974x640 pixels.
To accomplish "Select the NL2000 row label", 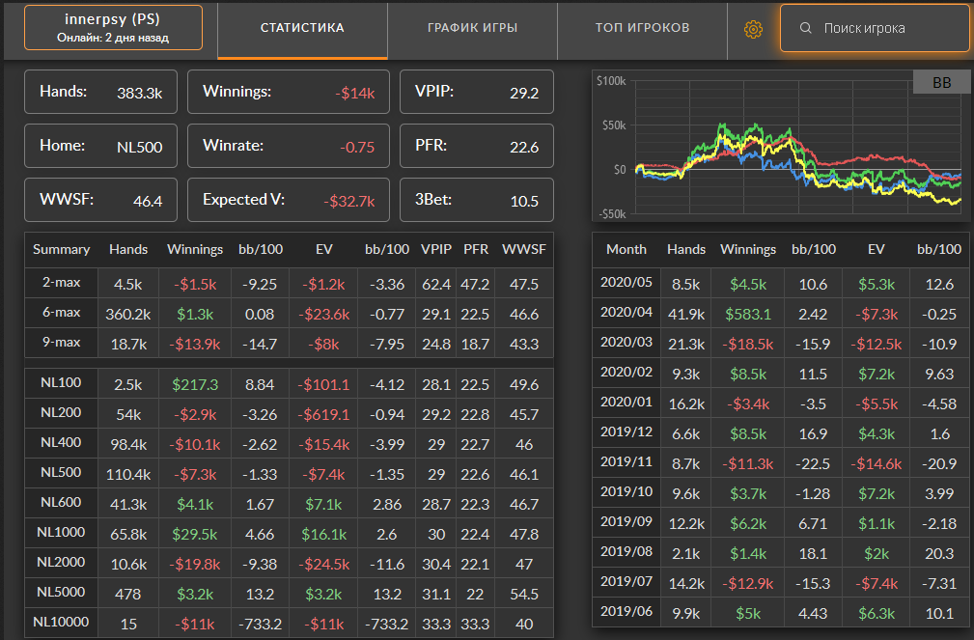I will click(61, 562).
